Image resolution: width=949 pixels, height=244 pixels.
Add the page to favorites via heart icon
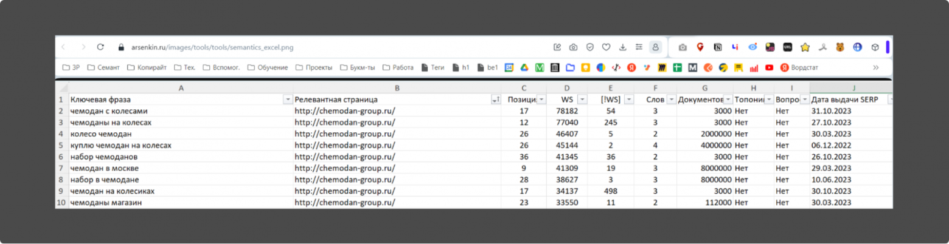click(x=607, y=47)
